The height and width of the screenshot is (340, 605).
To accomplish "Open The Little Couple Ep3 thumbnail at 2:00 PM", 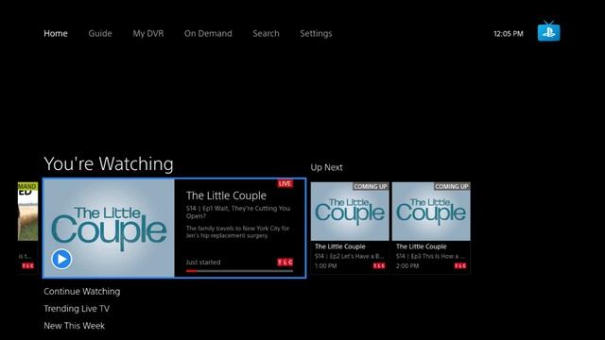I will click(431, 212).
